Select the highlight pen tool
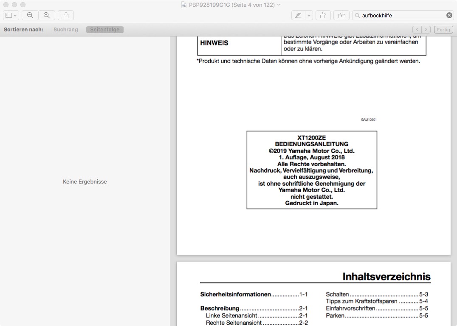 [298, 15]
